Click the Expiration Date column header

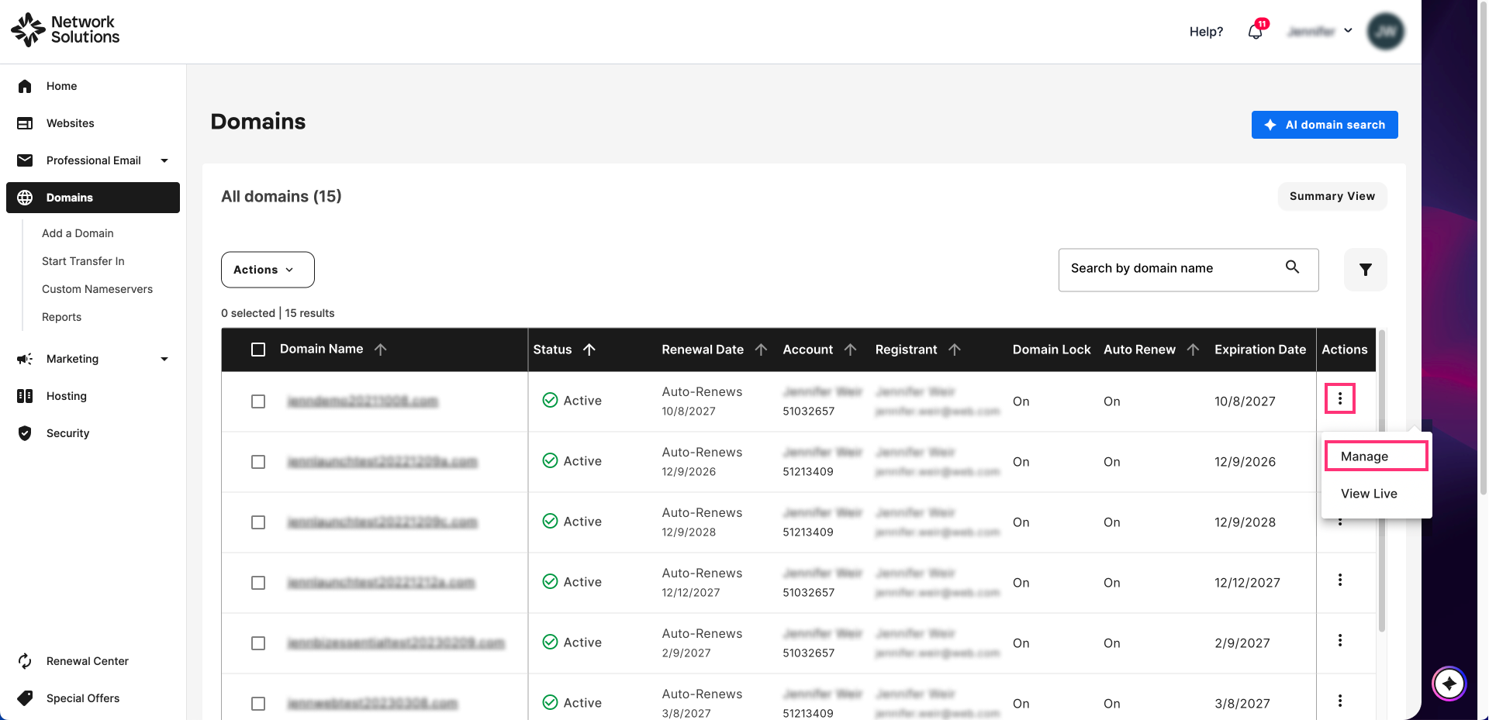coord(1260,350)
